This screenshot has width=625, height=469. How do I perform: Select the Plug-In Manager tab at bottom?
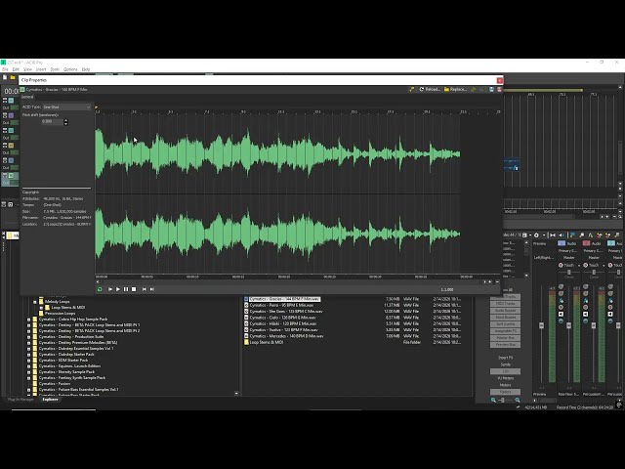[21, 400]
